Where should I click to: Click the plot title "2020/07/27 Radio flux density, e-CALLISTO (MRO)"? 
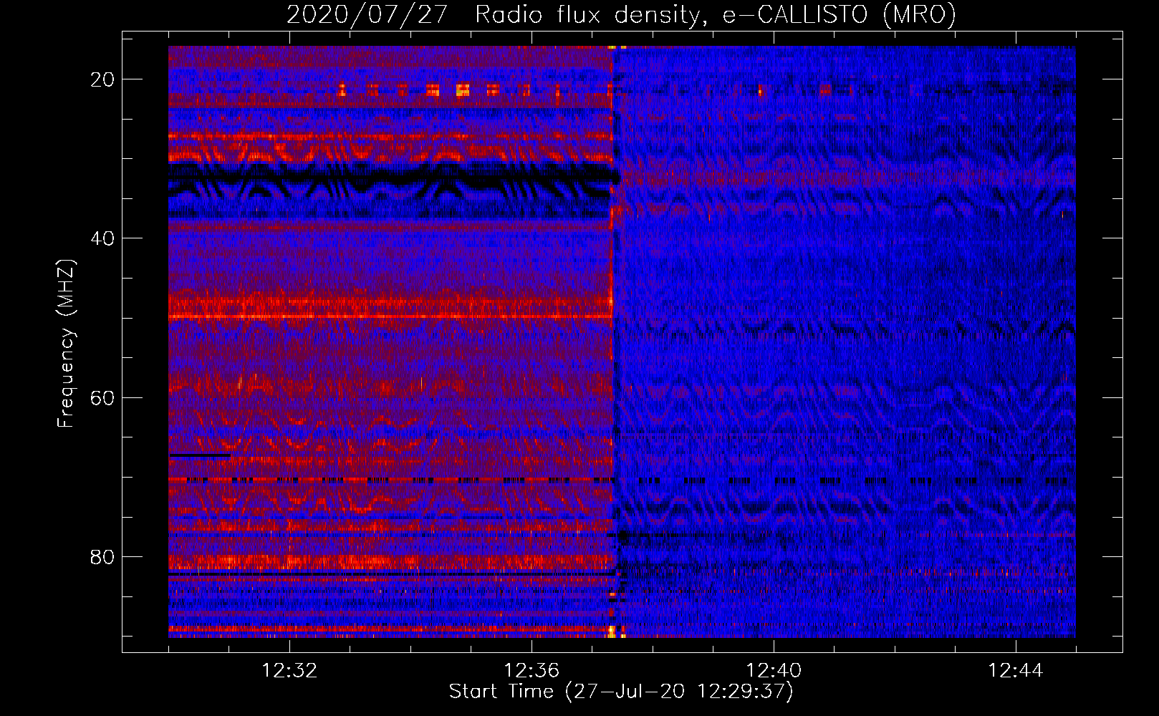pyautogui.click(x=621, y=15)
